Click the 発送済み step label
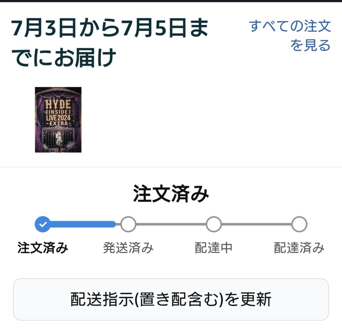 pos(128,248)
